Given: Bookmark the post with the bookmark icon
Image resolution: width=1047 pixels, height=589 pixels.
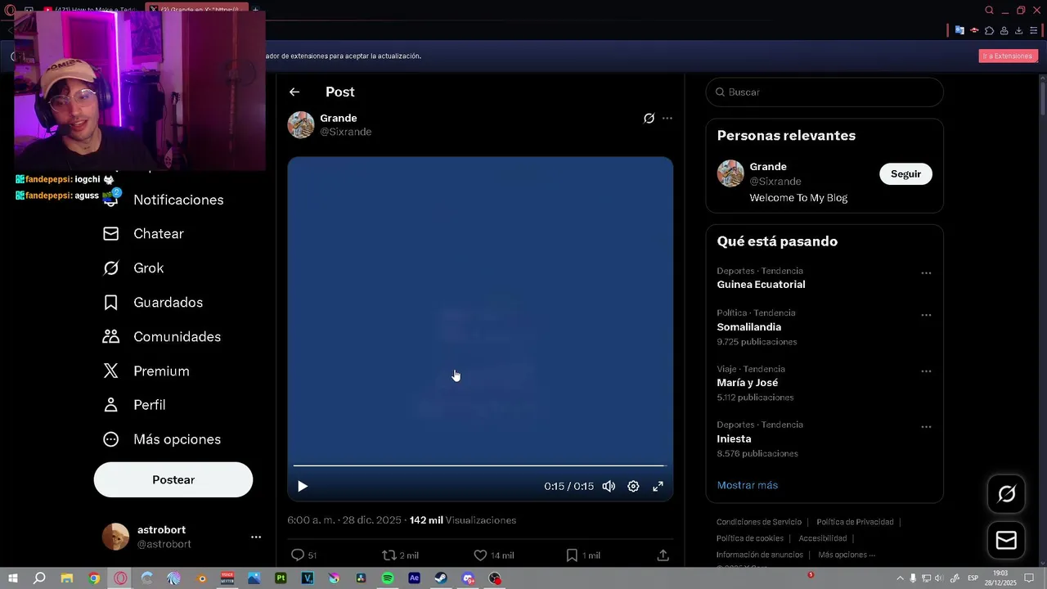Looking at the screenshot, I should click(572, 555).
